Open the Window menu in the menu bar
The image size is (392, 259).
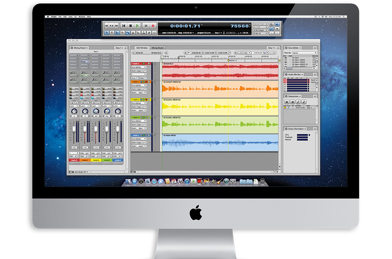[x=82, y=17]
